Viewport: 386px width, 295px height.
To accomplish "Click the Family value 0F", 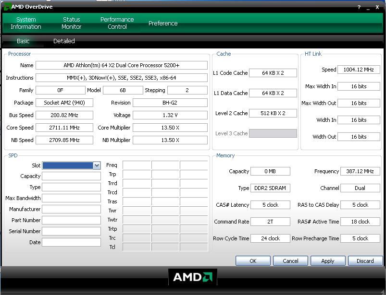I will point(60,90).
